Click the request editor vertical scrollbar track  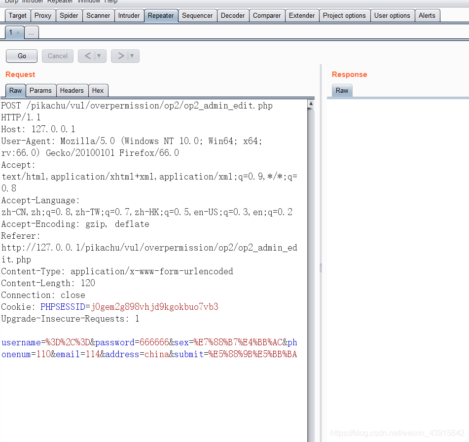(311, 275)
